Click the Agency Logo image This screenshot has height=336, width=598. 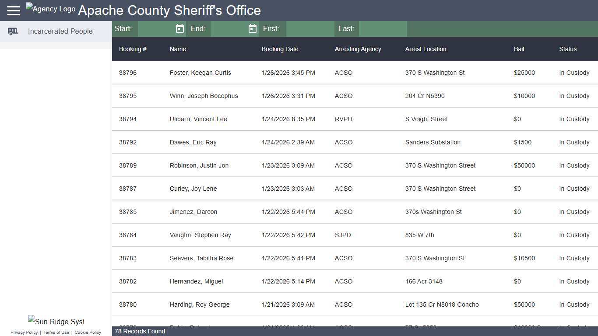49,8
